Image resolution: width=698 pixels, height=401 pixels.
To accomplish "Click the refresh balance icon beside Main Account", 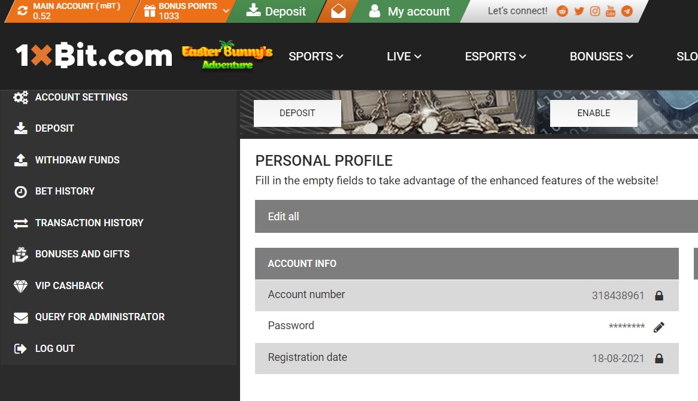I will click(x=22, y=11).
